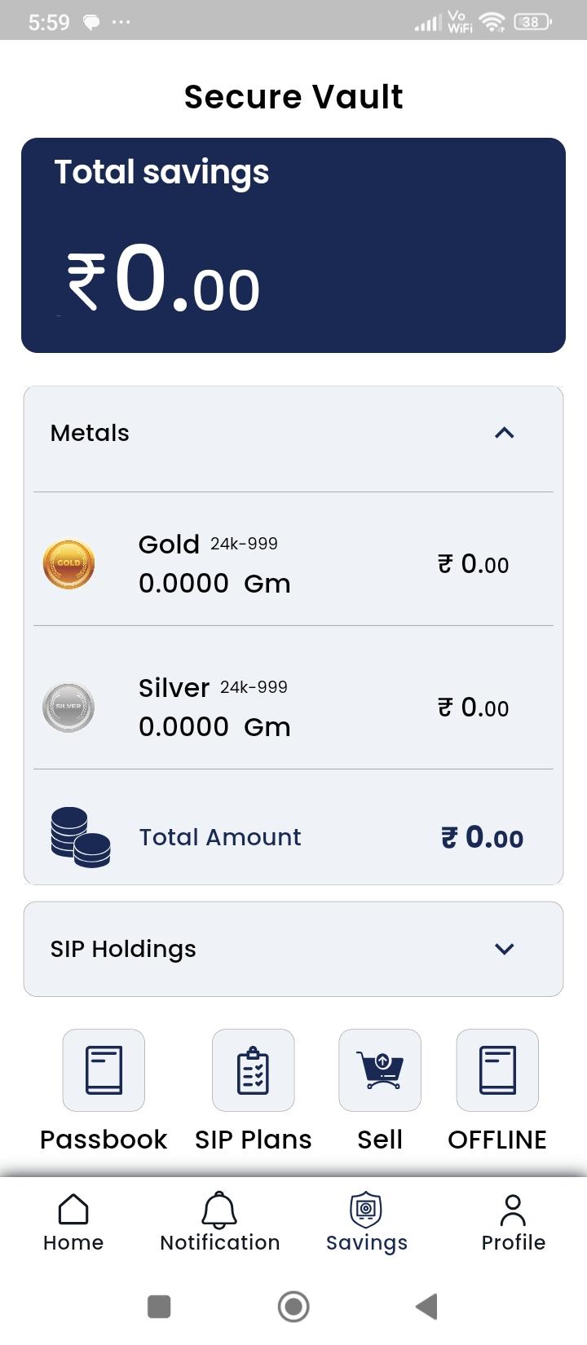This screenshot has height=1345, width=587.
Task: Switch to the Home tab
Action: pyautogui.click(x=73, y=1223)
